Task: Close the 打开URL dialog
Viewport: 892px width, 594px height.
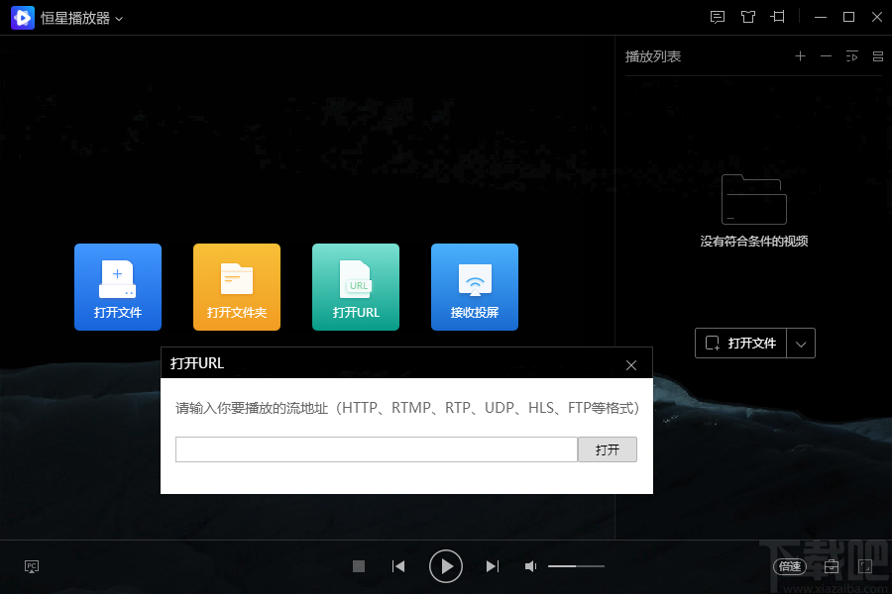Action: pos(631,365)
